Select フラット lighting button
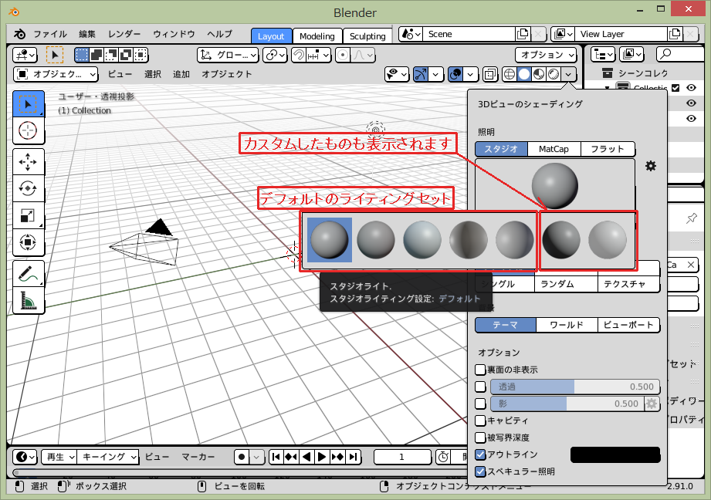The width and height of the screenshot is (711, 500). (x=607, y=149)
